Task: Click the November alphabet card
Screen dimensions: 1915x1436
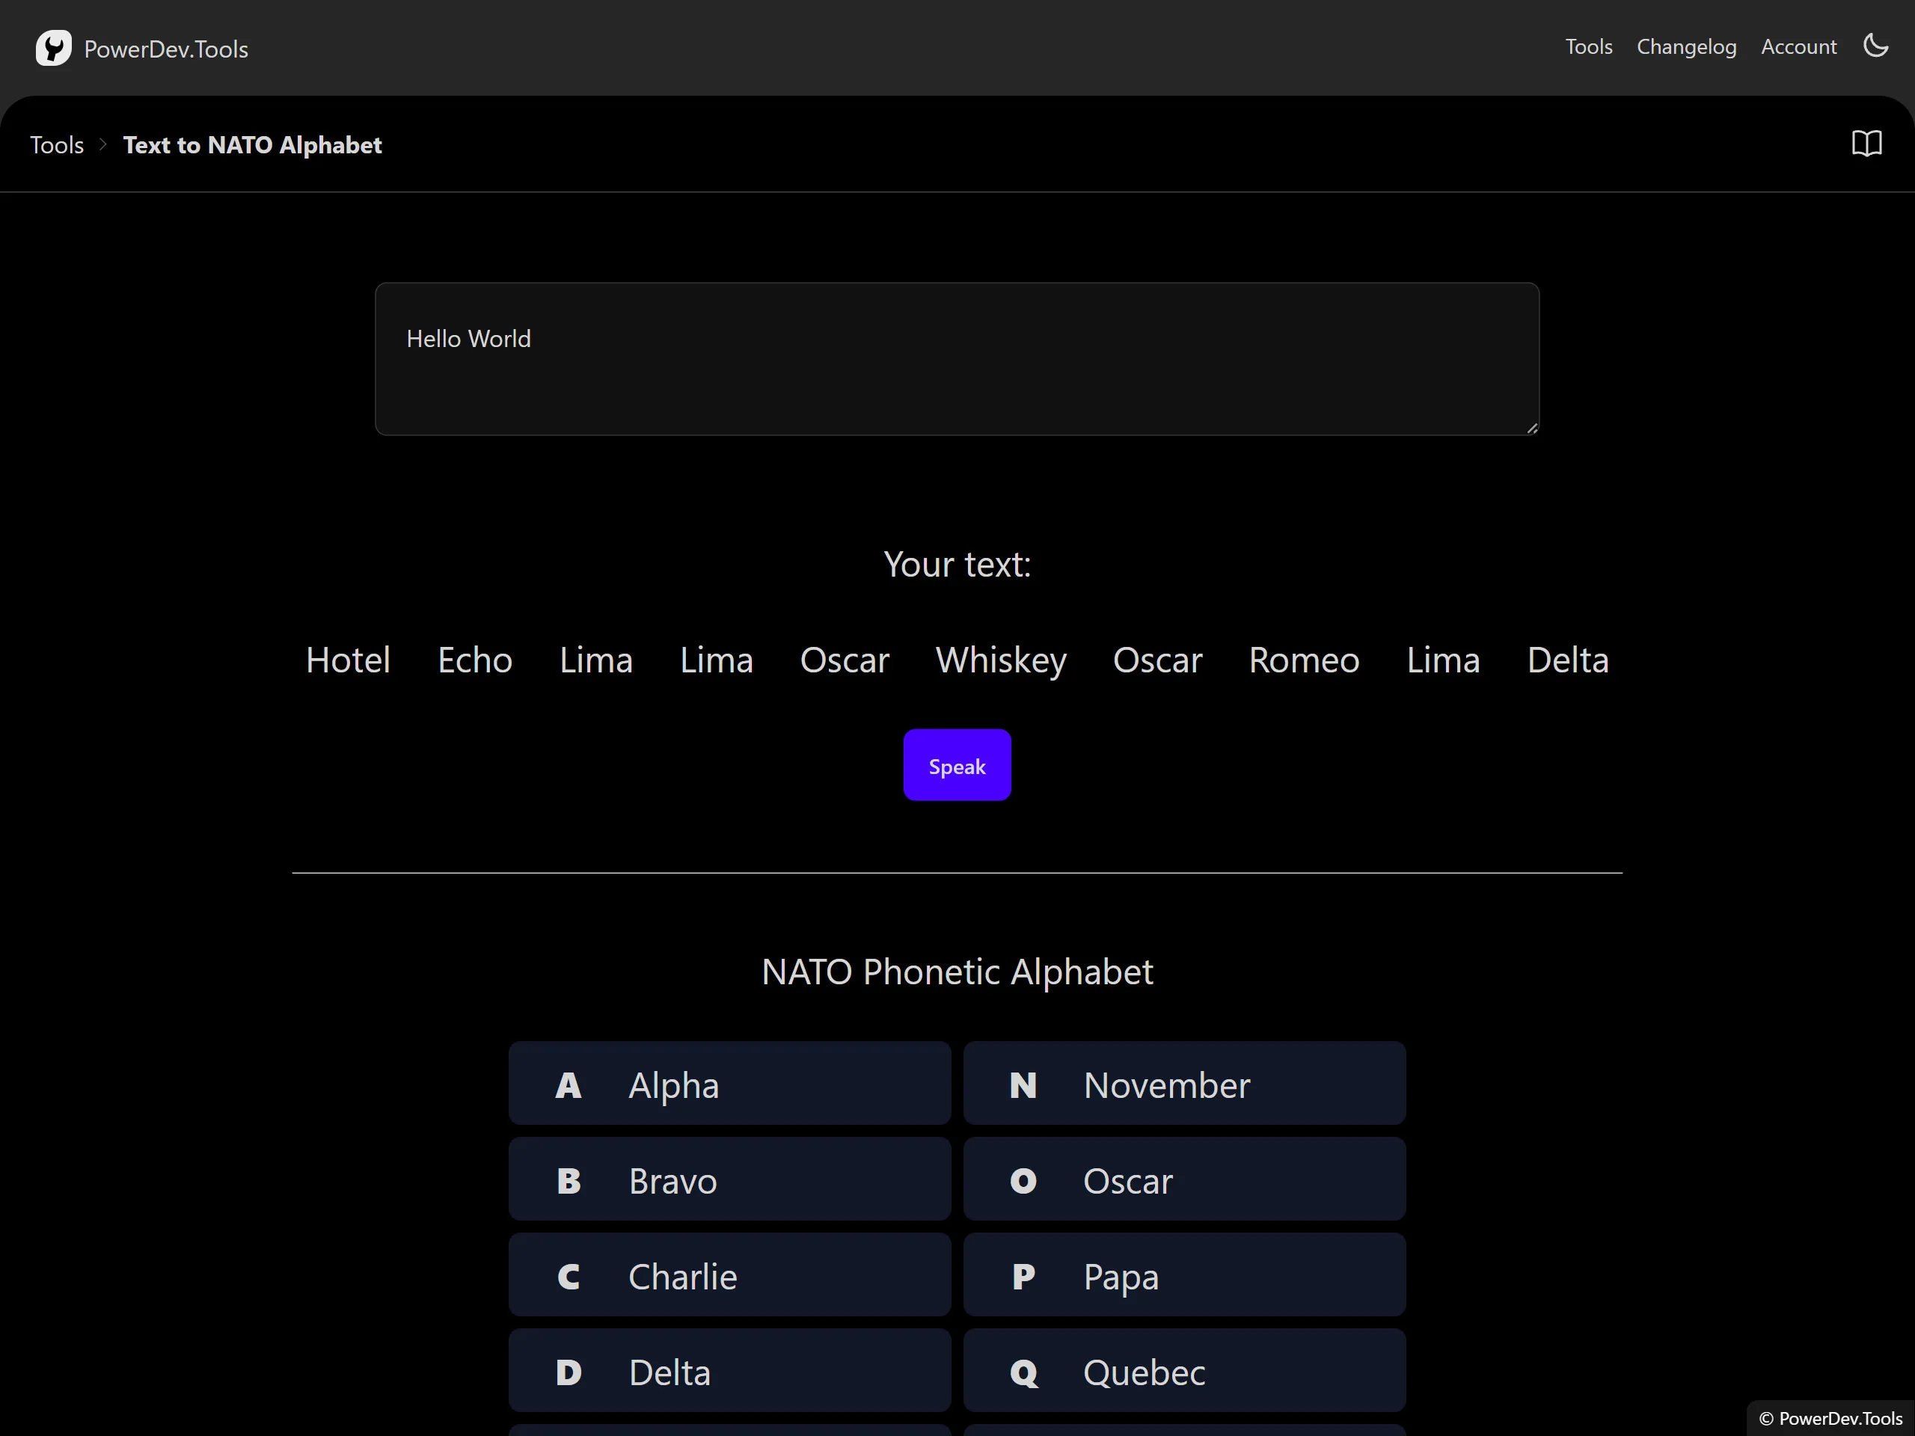Action: (1183, 1084)
